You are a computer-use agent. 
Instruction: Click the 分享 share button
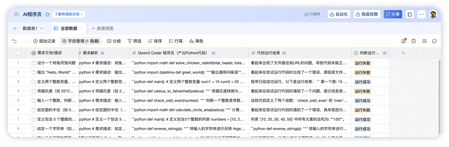393,14
